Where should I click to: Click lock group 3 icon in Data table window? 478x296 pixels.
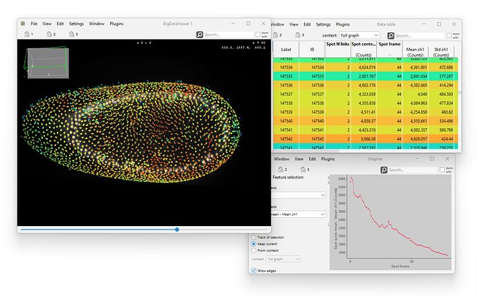pyautogui.click(x=298, y=35)
